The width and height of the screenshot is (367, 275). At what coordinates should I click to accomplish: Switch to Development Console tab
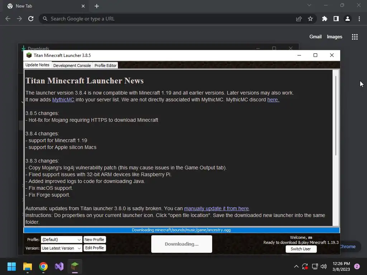pos(72,66)
